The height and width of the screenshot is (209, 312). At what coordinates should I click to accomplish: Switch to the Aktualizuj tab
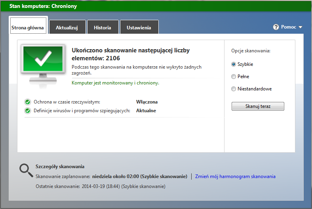(67, 27)
